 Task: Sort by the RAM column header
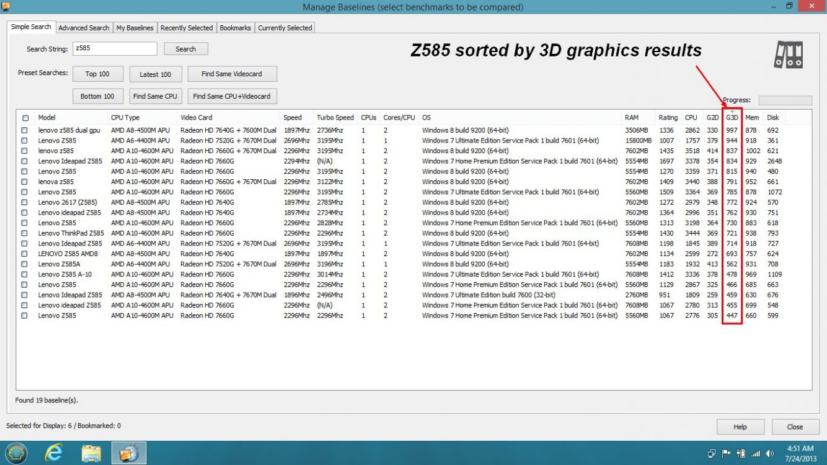click(x=639, y=118)
